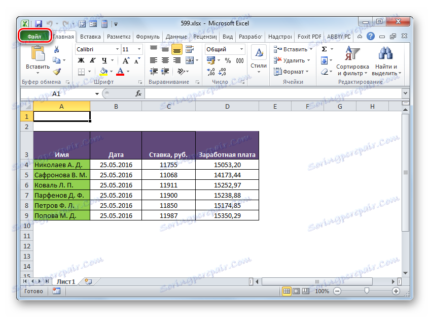Image resolution: width=430 pixels, height=317 pixels.
Task: Click the Вставить cells button
Action: (293, 49)
